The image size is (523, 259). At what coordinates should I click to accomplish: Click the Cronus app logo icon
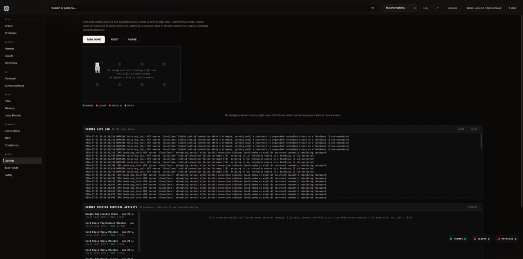pyautogui.click(x=6, y=8)
